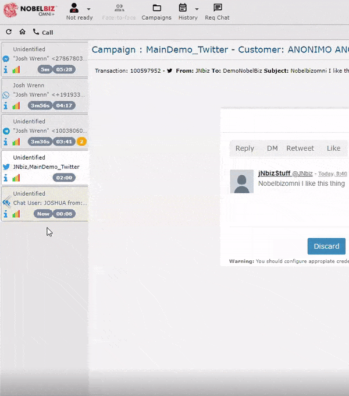This screenshot has width=349, height=396.
Task: Click the Campaign : MainDemo_Twitter heading
Action: [160, 49]
